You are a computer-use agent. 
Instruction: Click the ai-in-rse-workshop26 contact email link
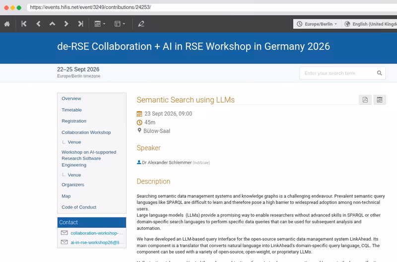[x=97, y=242]
